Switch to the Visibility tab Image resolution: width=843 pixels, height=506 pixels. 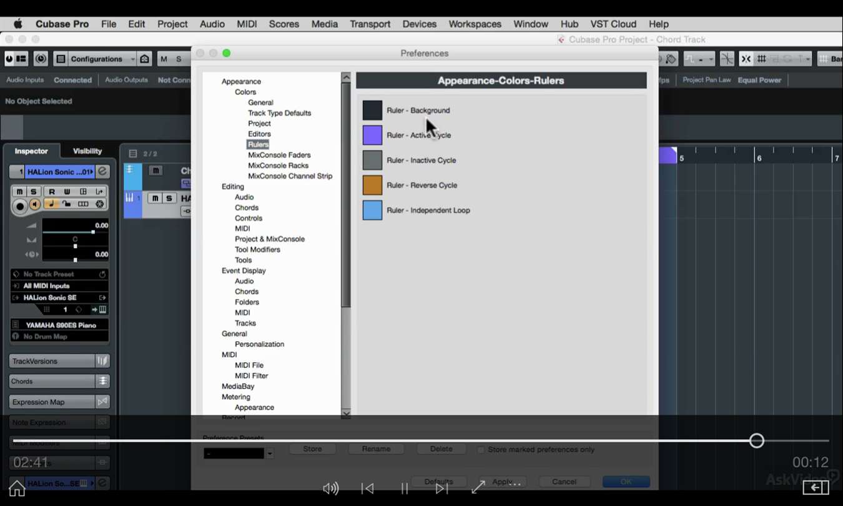pos(87,151)
